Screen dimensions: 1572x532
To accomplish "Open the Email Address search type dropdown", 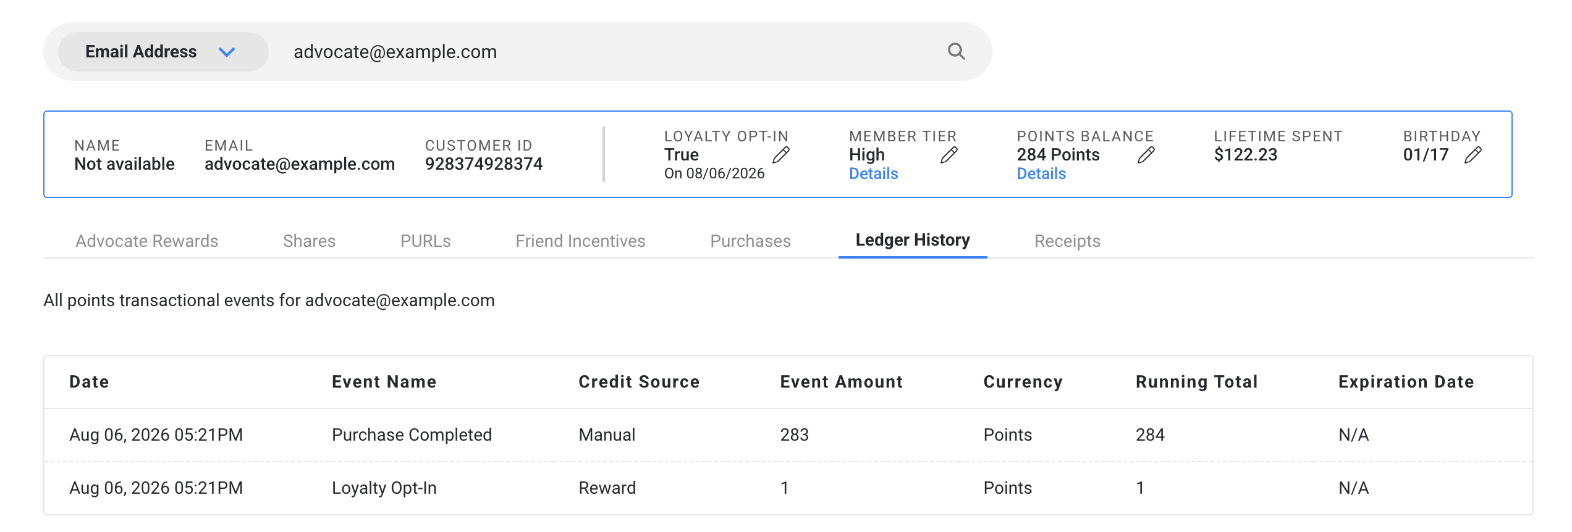I will pyautogui.click(x=163, y=52).
